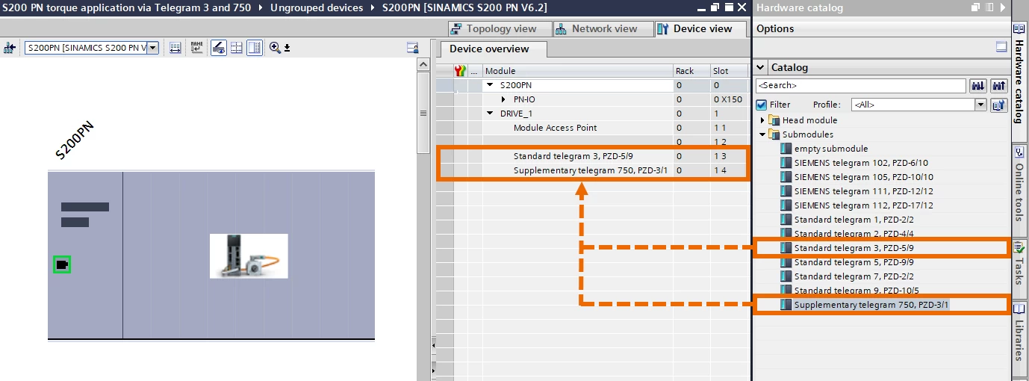
Task: Click the switch-to-network-view icon left of device selector
Action: pyautogui.click(x=10, y=48)
